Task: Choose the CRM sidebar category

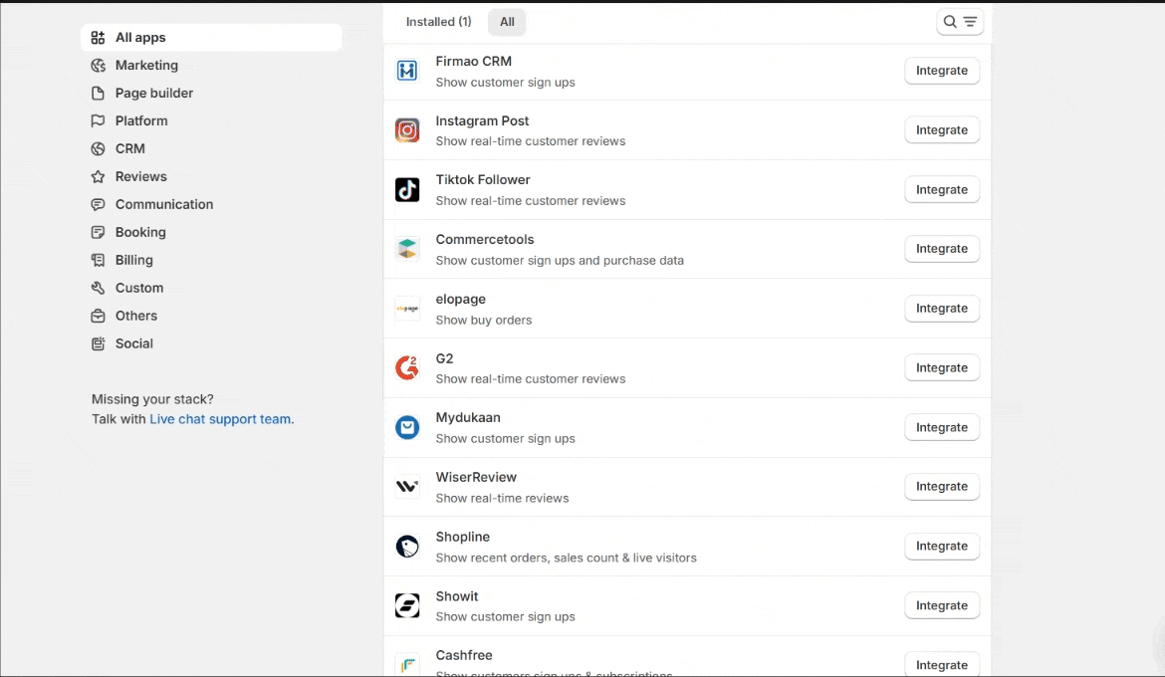Action: pyautogui.click(x=129, y=149)
